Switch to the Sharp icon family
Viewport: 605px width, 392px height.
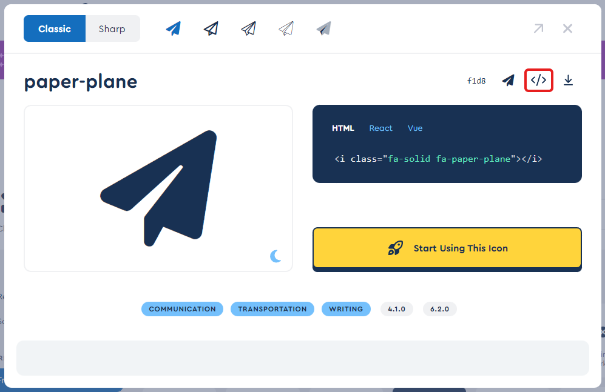[112, 28]
